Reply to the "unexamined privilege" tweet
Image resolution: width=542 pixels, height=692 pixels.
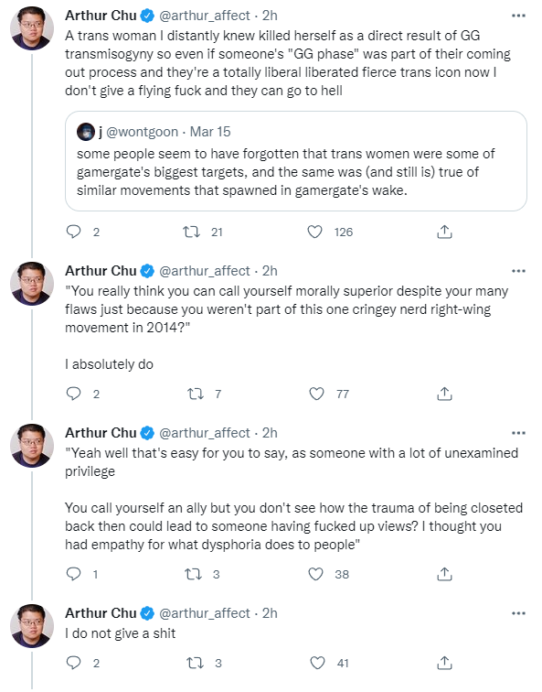[x=74, y=574]
